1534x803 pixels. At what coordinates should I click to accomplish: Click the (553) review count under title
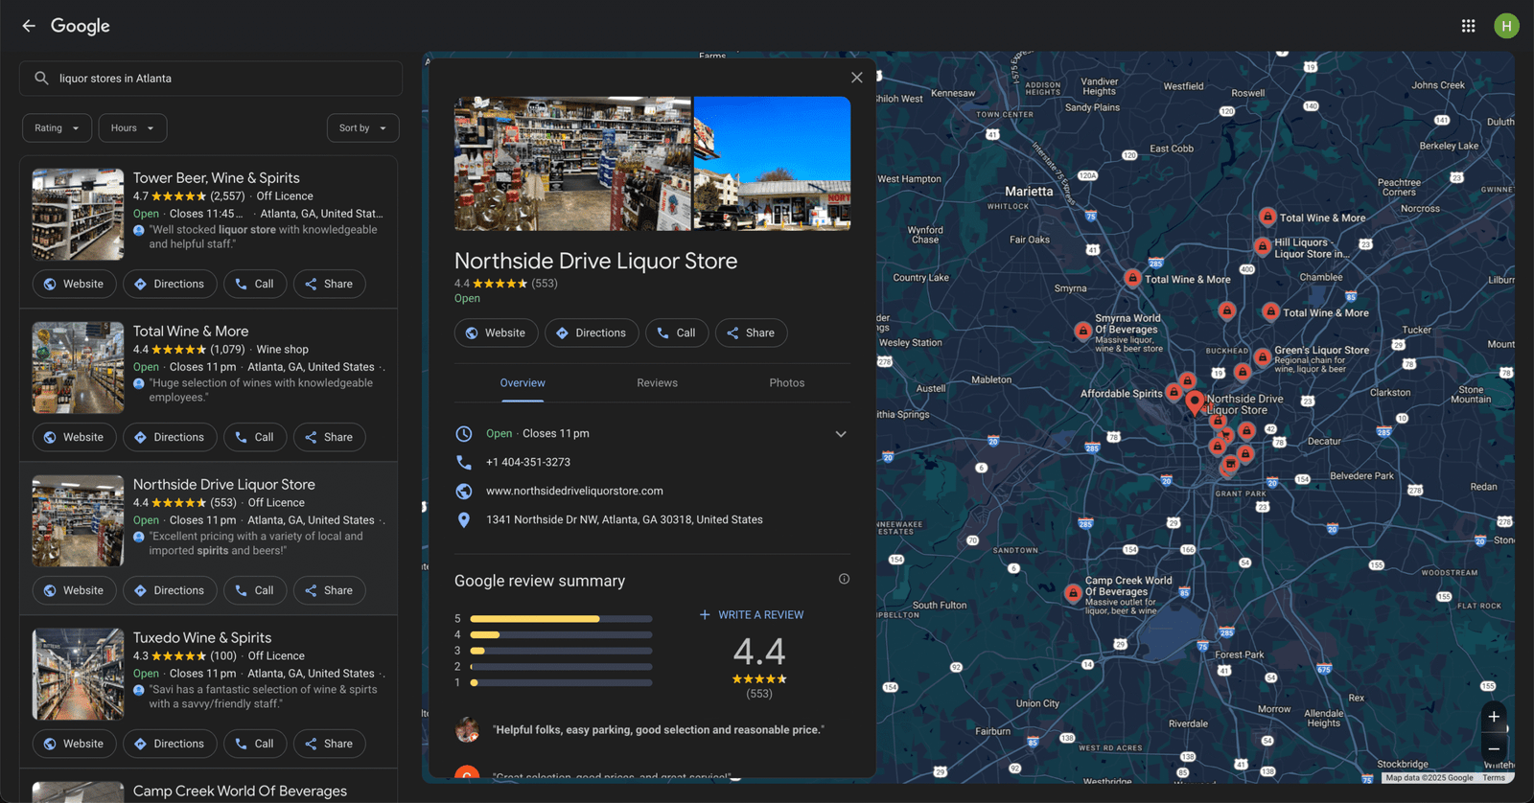(x=545, y=284)
